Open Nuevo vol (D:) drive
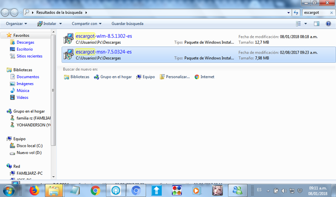The image size is (336, 197). (29, 152)
